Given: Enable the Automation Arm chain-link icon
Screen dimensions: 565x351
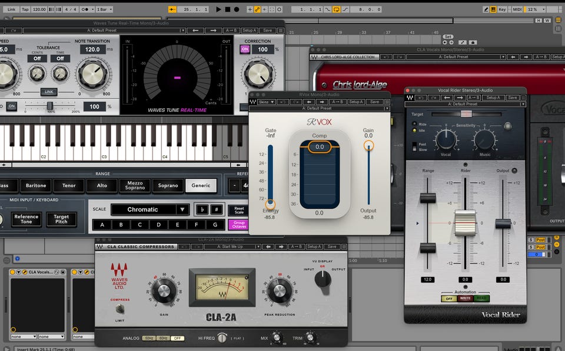Looking at the screenshot, I should [257, 10].
